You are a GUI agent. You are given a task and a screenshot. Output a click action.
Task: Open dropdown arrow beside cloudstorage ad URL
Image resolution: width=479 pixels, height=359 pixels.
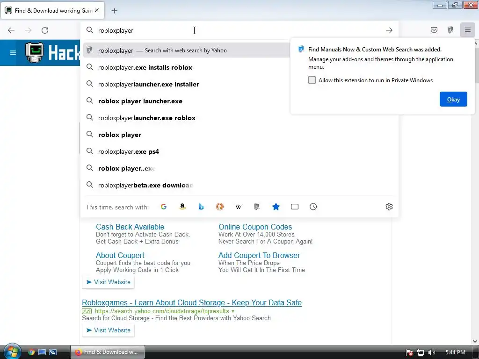tap(233, 311)
